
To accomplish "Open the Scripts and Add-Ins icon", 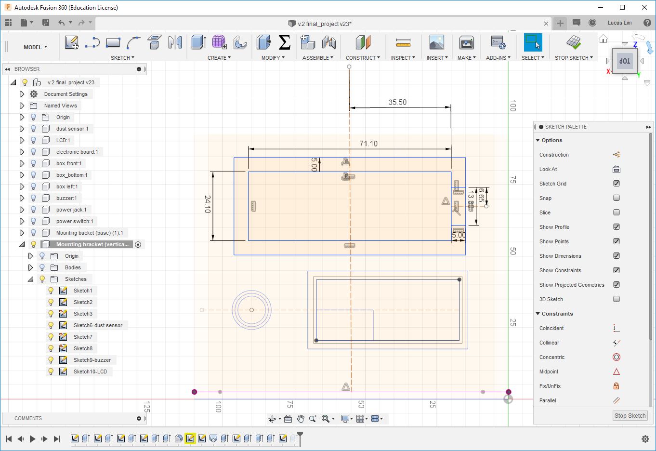I will click(x=498, y=42).
